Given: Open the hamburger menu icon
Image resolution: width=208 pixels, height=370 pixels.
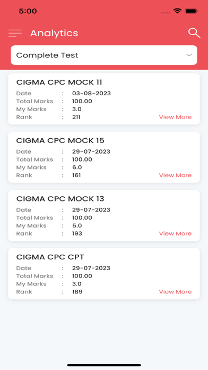Looking at the screenshot, I should pyautogui.click(x=15, y=33).
